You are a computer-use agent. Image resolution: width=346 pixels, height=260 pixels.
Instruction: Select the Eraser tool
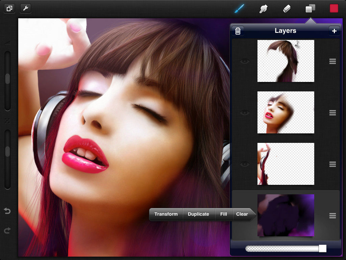[287, 9]
